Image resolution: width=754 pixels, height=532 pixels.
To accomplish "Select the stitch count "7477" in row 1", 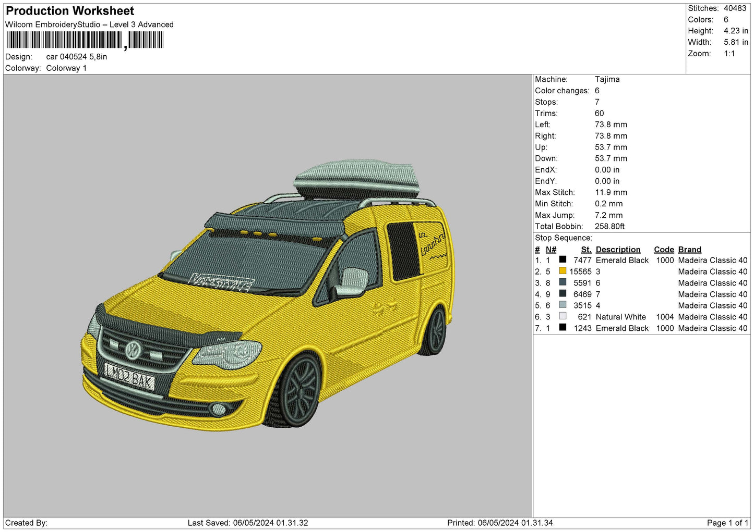I will click(x=582, y=261).
